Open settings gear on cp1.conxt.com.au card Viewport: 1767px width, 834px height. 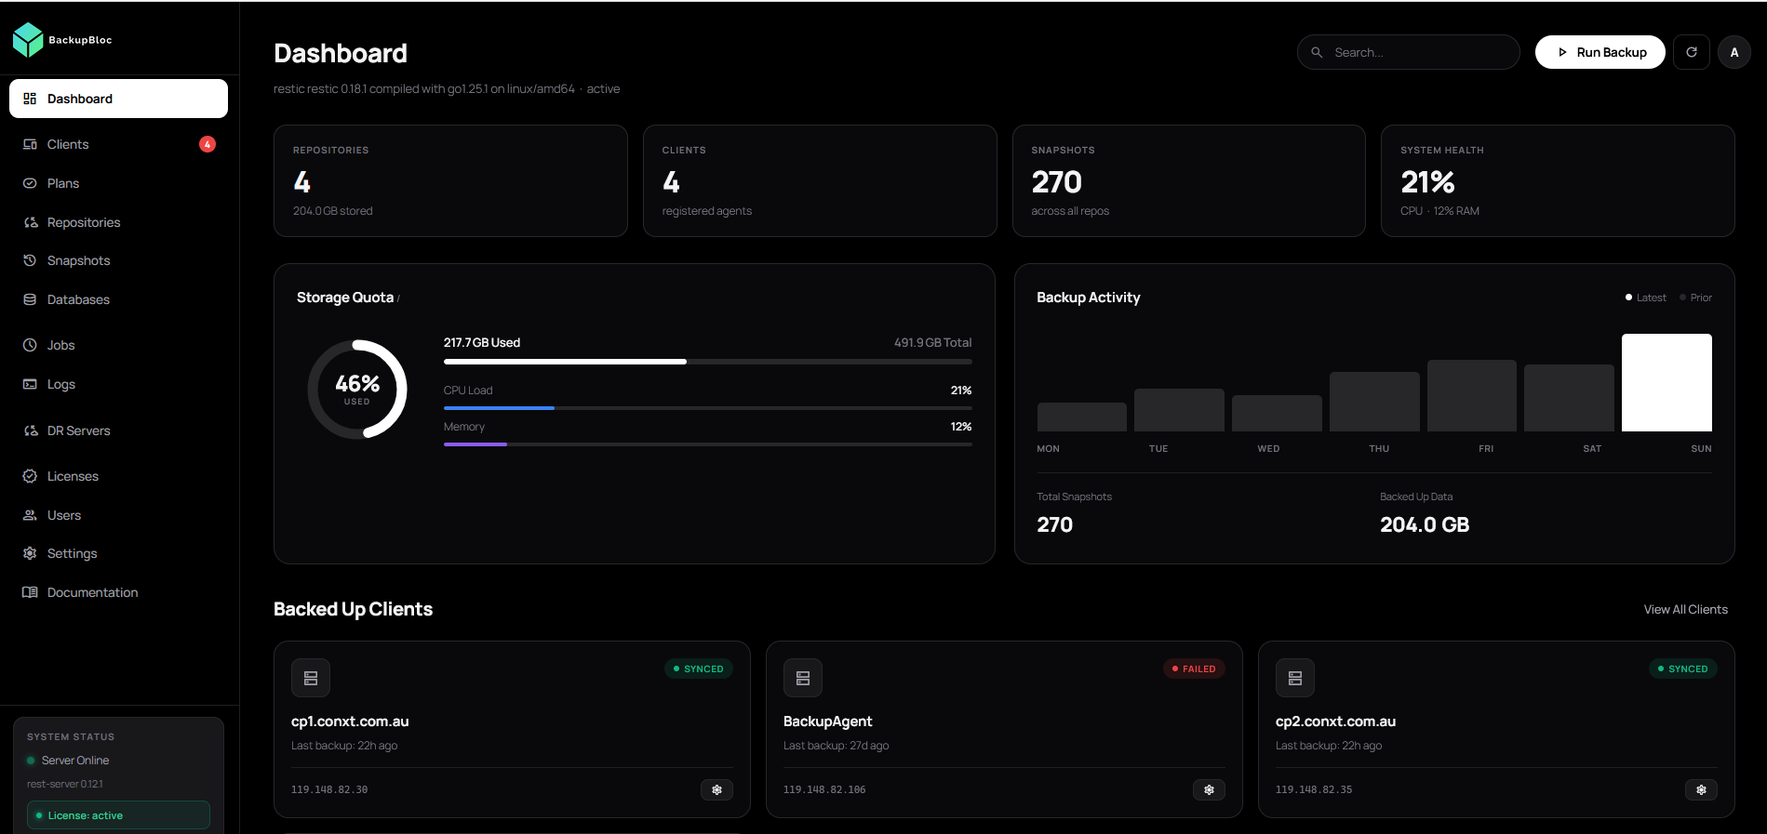coord(716,789)
